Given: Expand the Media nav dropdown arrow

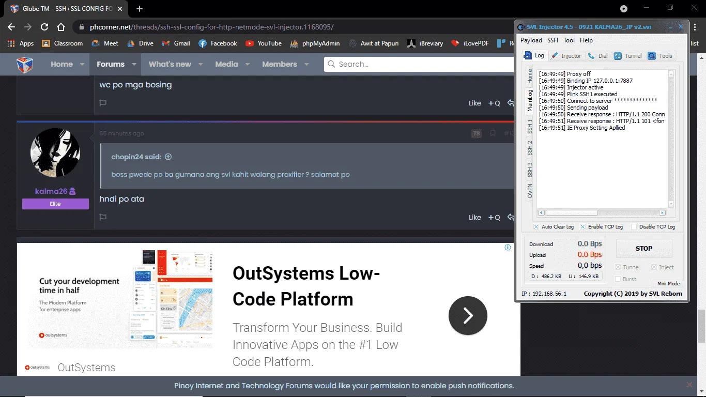Looking at the screenshot, I should (248, 65).
